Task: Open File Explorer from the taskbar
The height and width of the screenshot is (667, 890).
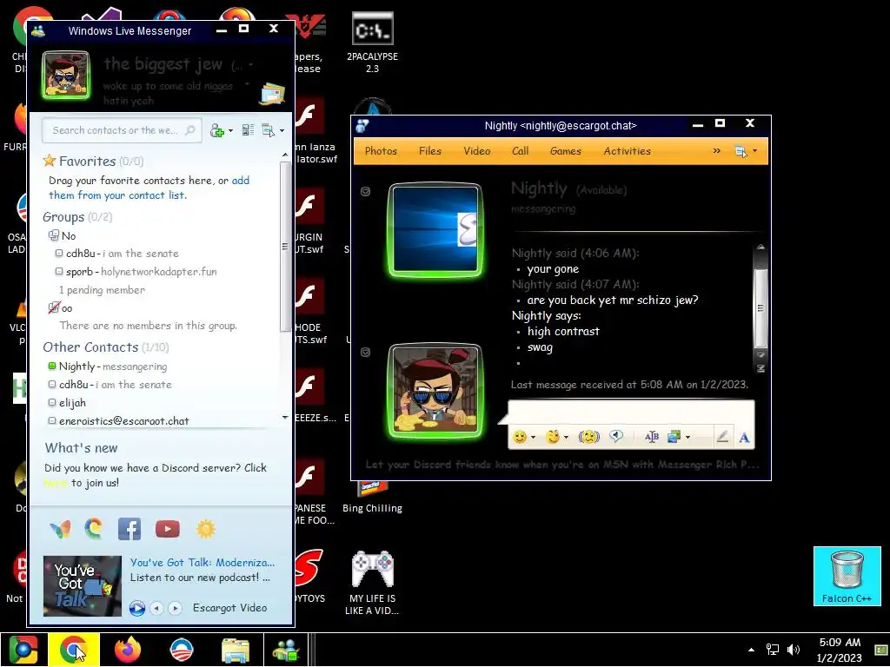Action: (x=235, y=650)
